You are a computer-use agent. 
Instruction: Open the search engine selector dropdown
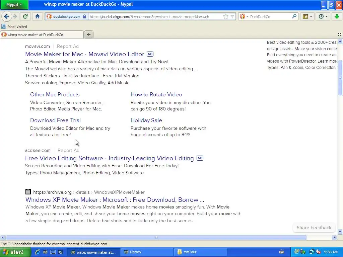(244, 17)
